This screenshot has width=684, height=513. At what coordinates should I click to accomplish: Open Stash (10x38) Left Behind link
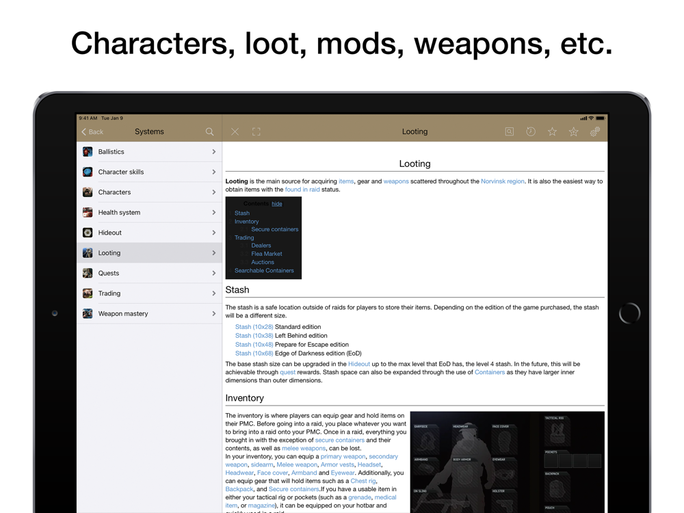point(254,335)
